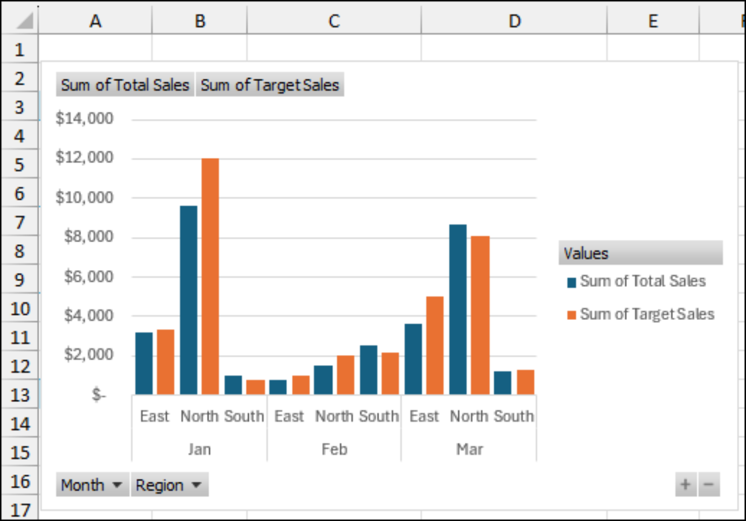Viewport: 746px width, 521px height.
Task: Click the $2,000 axis label
Action: tap(89, 354)
